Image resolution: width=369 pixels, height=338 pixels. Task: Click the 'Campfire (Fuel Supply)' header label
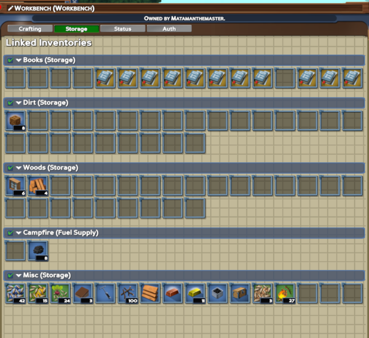pyautogui.click(x=61, y=233)
